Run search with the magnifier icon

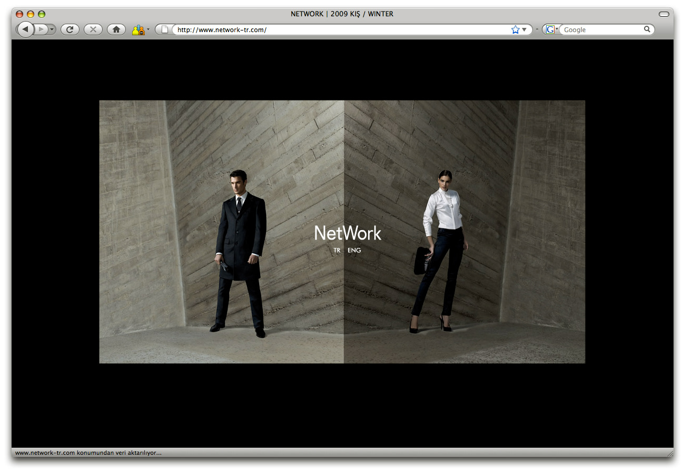tap(647, 29)
